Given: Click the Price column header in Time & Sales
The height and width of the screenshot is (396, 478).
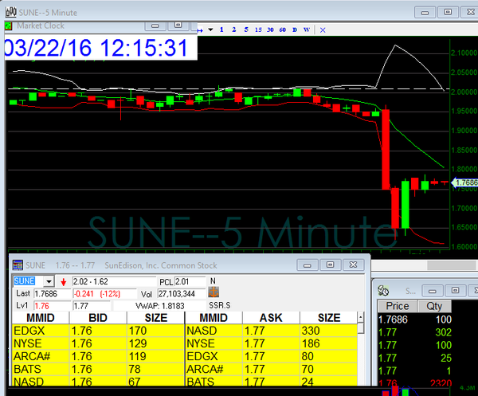Looking at the screenshot, I should pos(398,306).
